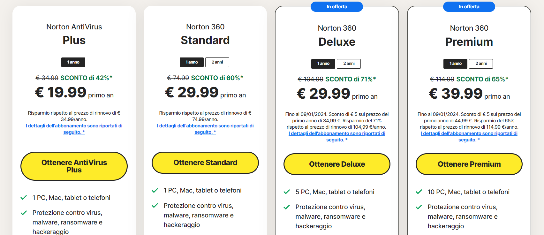Click the checkmark beside 10 PC, Mac, tablet
Image resolution: width=544 pixels, height=235 pixels.
coord(419,192)
